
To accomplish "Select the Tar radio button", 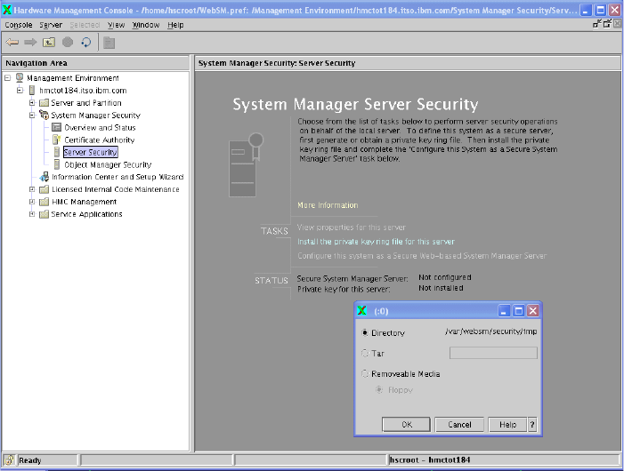I will click(365, 353).
